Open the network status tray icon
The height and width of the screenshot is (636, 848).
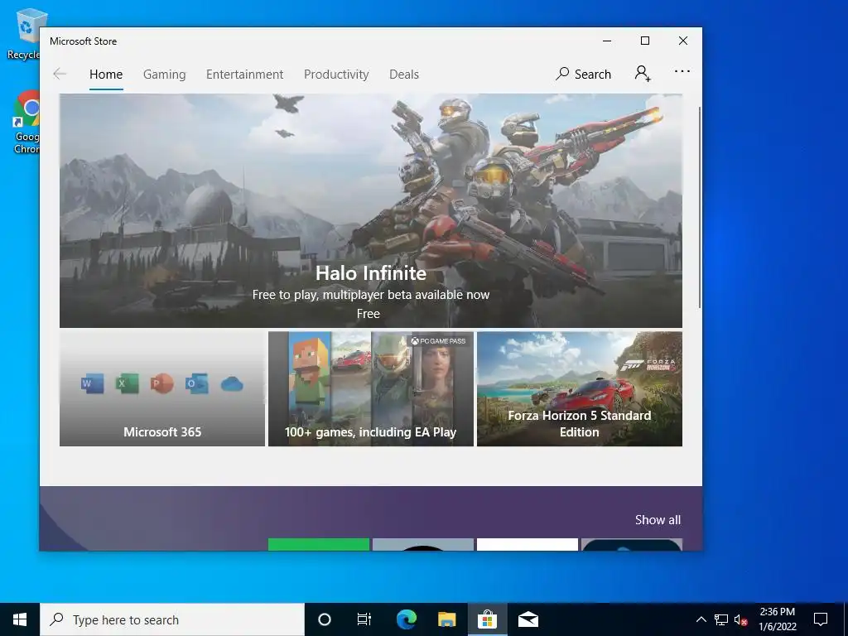[x=721, y=619]
